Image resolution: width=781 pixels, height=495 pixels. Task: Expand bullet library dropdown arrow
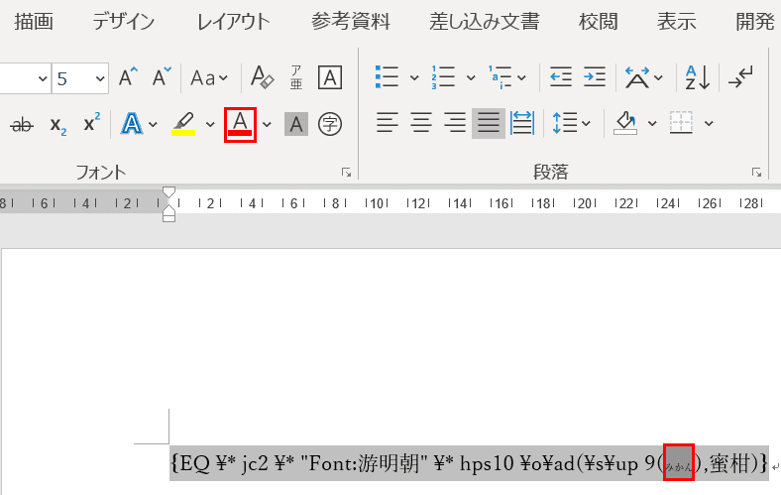(x=414, y=77)
